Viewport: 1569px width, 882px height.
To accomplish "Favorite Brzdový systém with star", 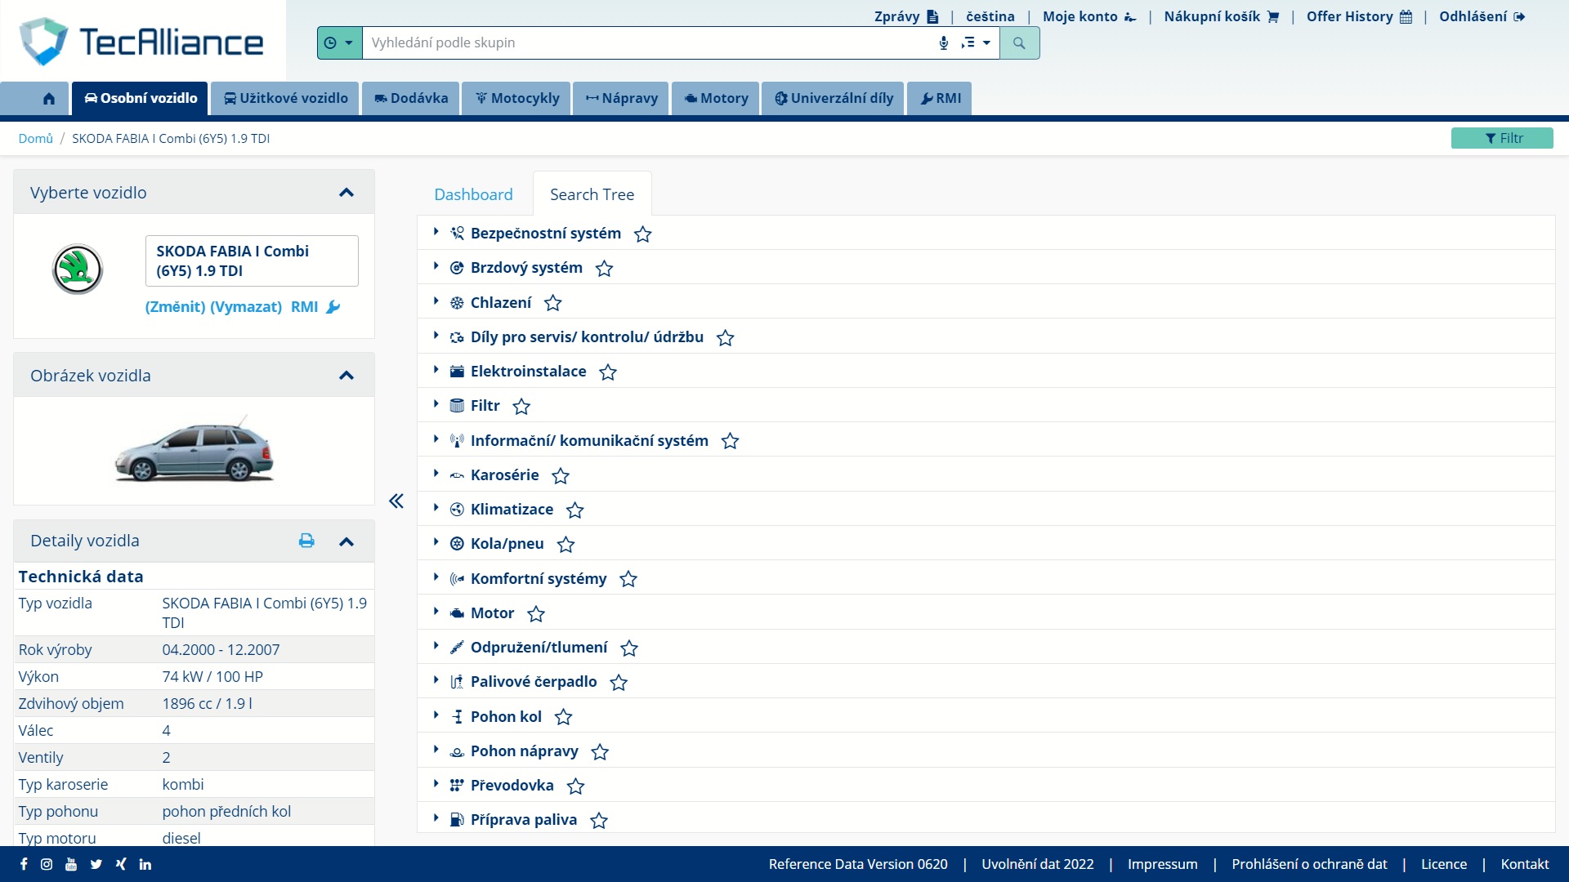I will pos(604,269).
